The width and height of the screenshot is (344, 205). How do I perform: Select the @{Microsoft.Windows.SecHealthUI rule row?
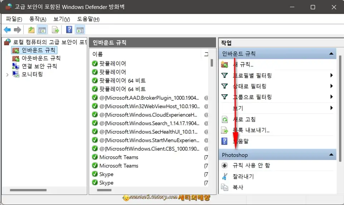pos(148,132)
